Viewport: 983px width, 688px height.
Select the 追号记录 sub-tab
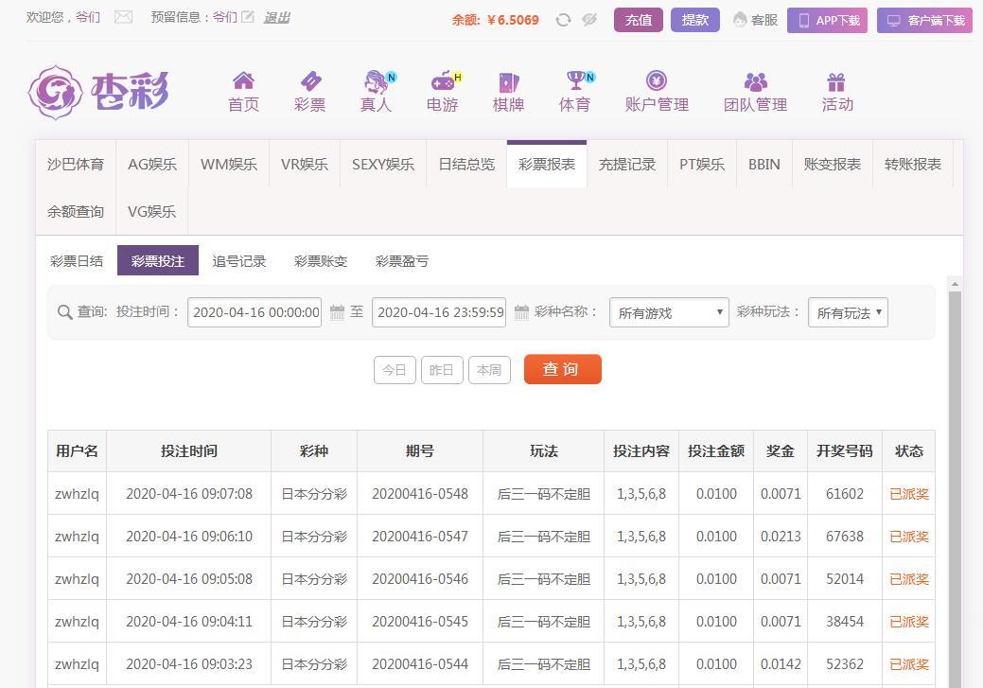coord(238,261)
